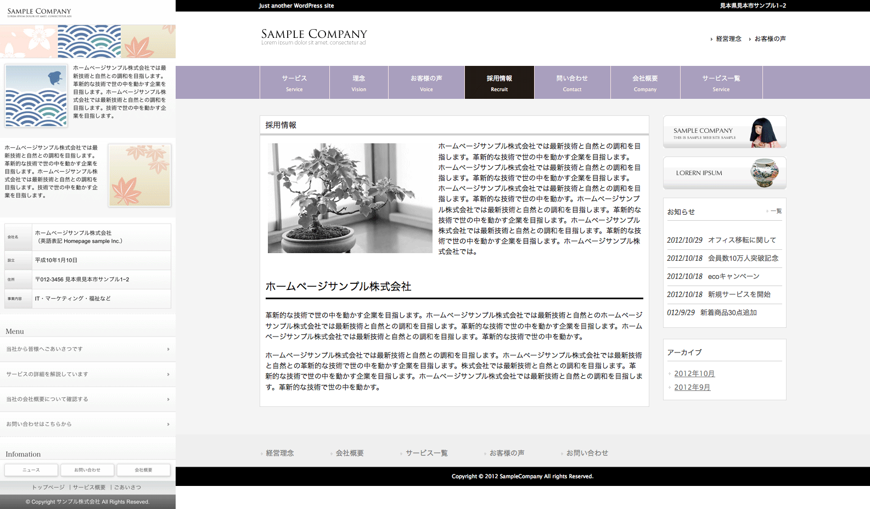Click the bonsai tree photo
The image size is (870, 509).
[350, 198]
